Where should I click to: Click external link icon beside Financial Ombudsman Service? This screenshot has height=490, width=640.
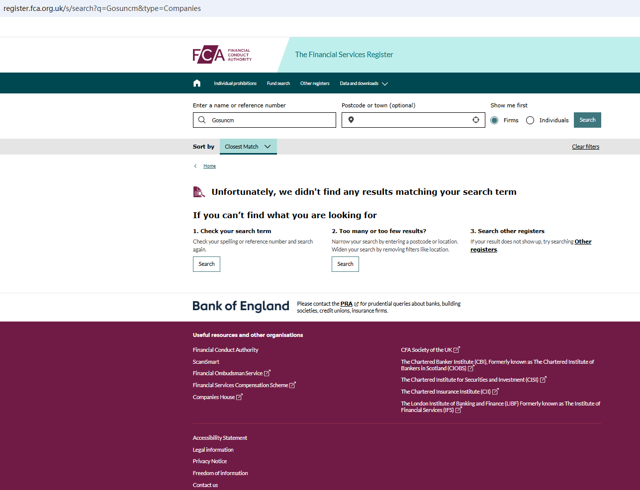pos(267,373)
